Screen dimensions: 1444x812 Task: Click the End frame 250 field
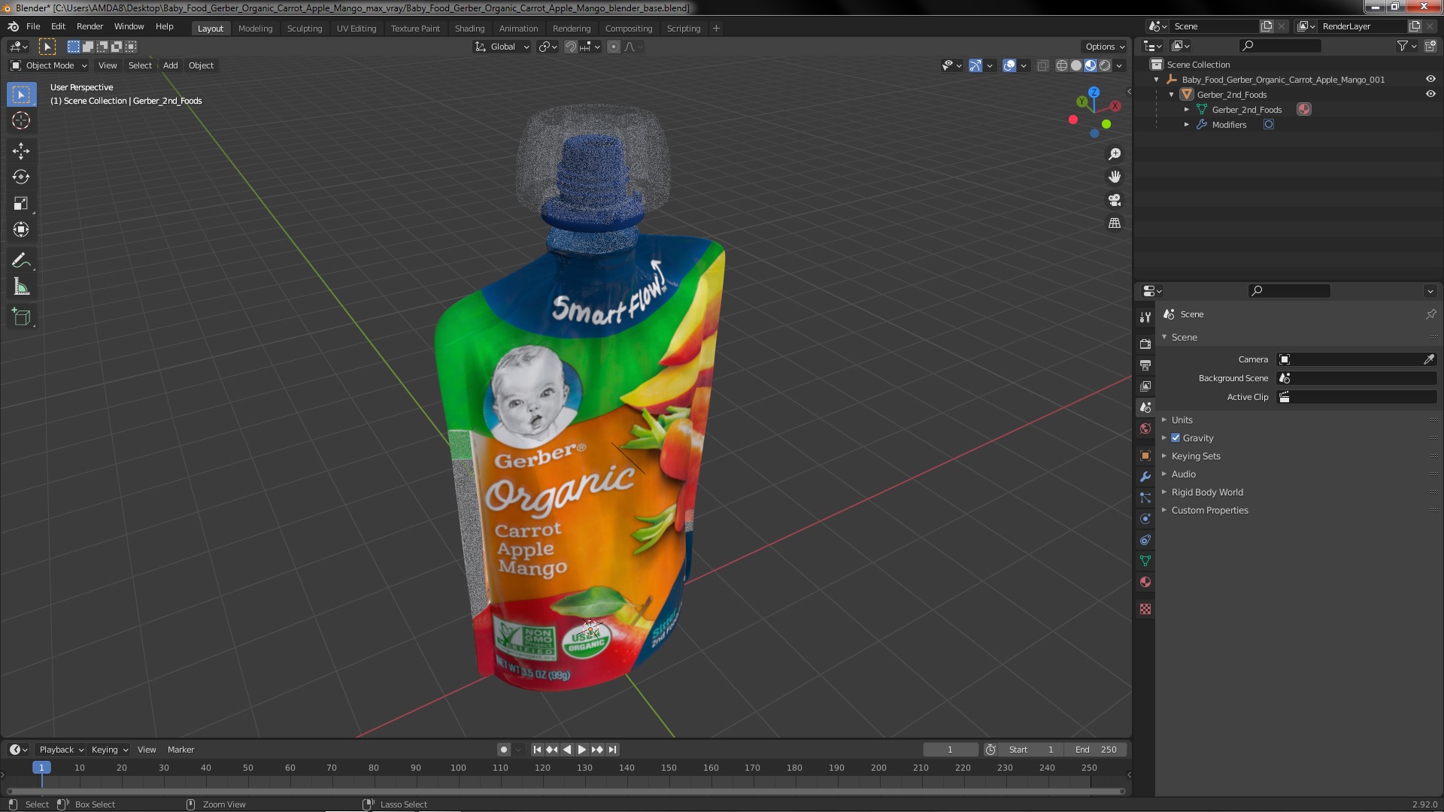point(1096,750)
